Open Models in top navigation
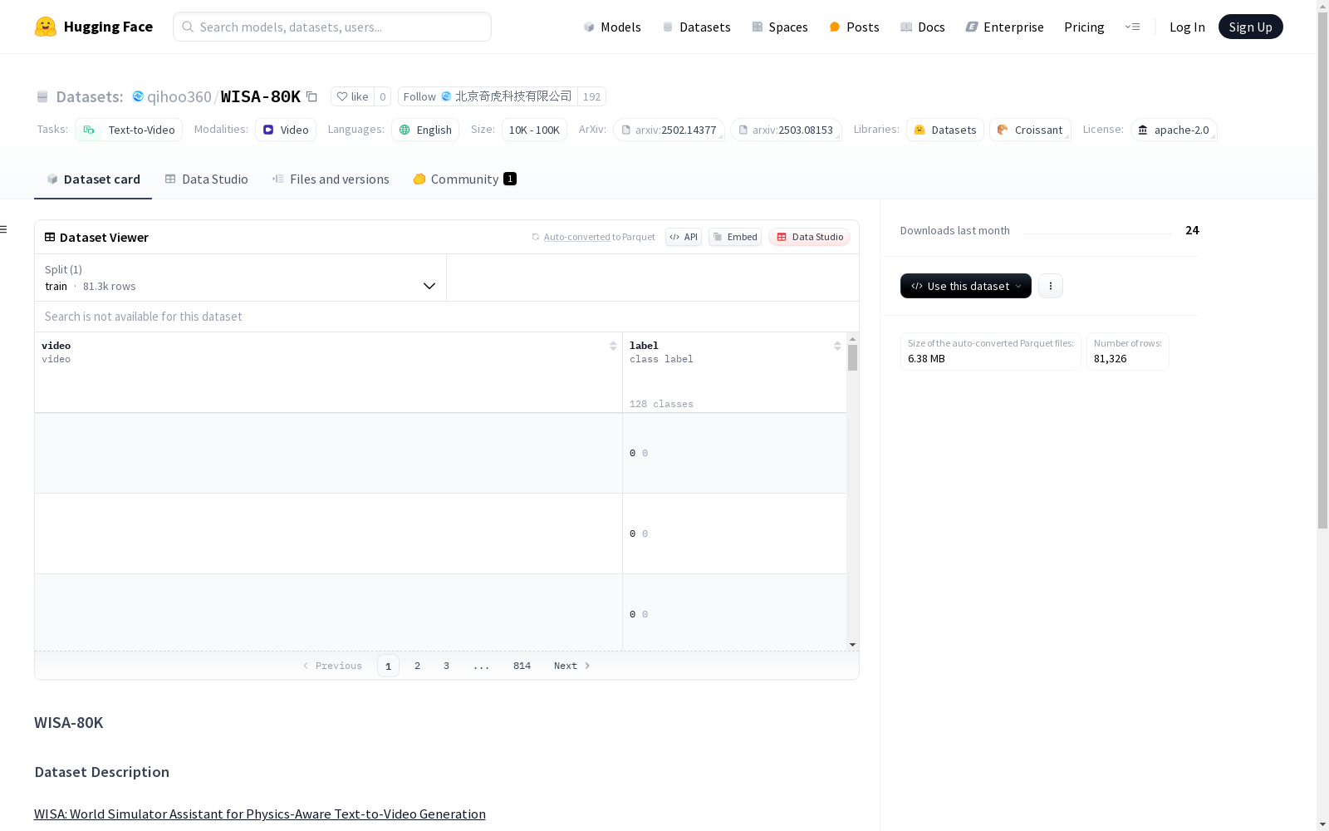Image resolution: width=1329 pixels, height=831 pixels. click(612, 27)
